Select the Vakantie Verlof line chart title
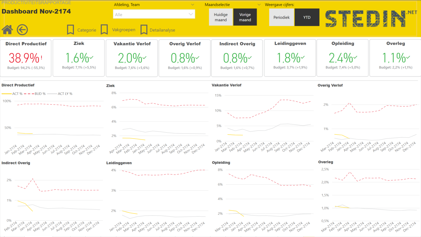This screenshot has height=237, width=421. click(227, 85)
